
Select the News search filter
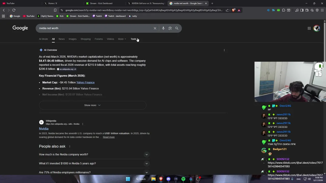(62, 39)
